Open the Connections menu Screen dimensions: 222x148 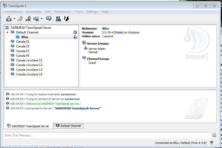coord(13,12)
